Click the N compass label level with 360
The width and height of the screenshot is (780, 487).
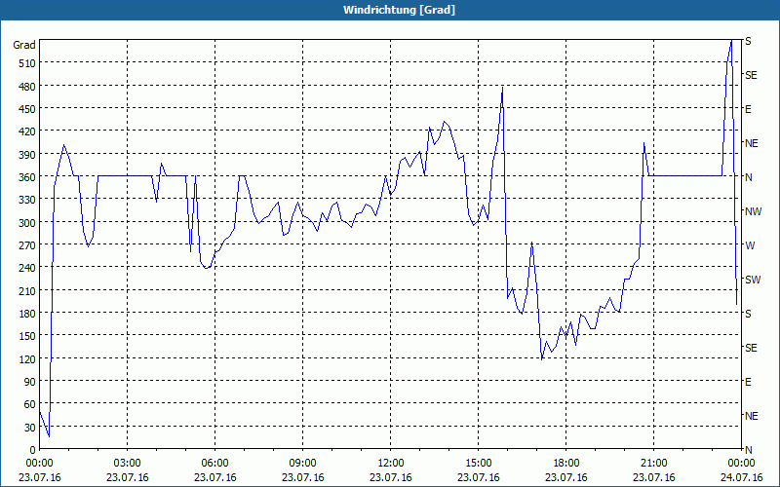748,177
